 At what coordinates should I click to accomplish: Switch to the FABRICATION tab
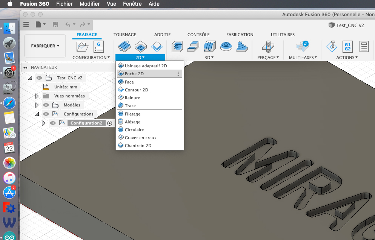point(240,35)
